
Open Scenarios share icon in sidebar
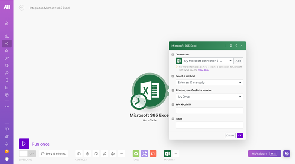[7, 43]
